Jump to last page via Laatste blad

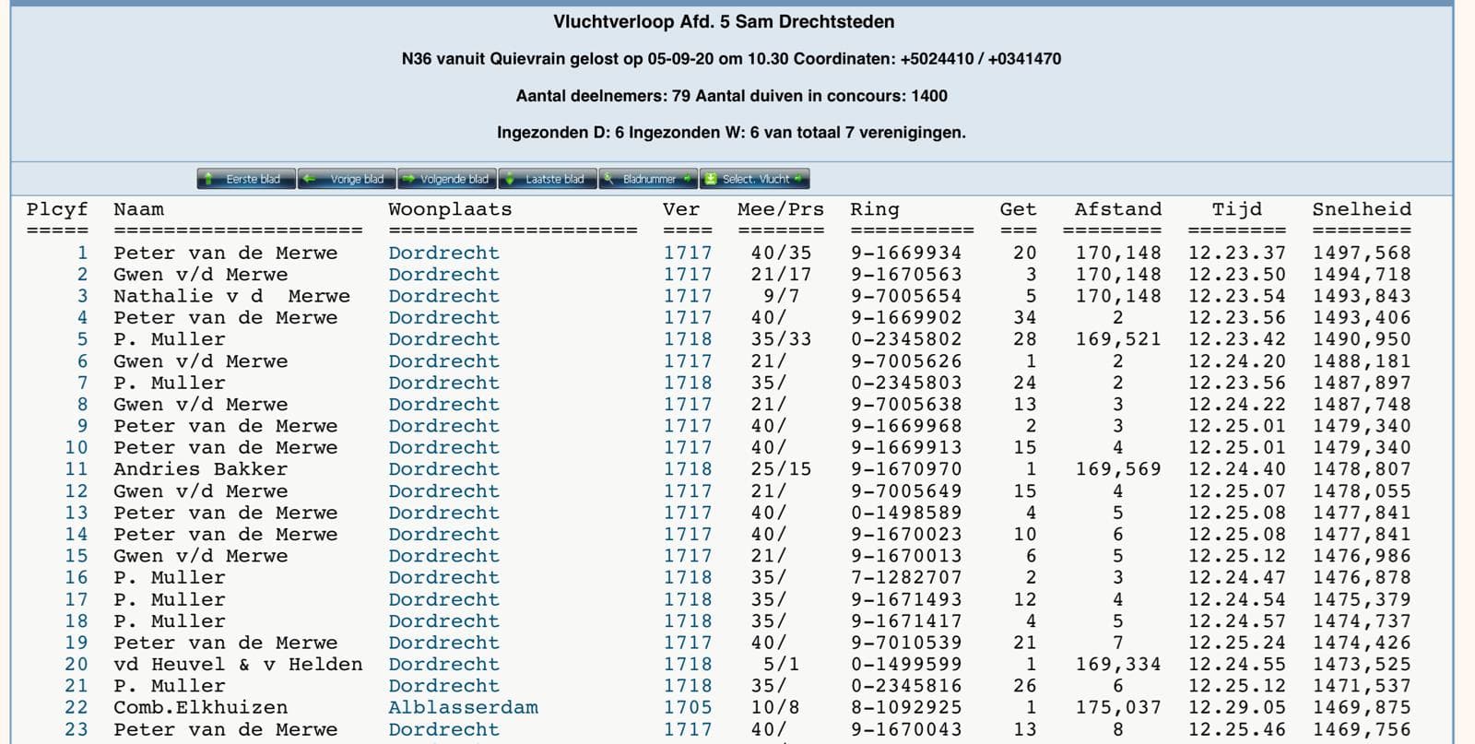coord(548,179)
